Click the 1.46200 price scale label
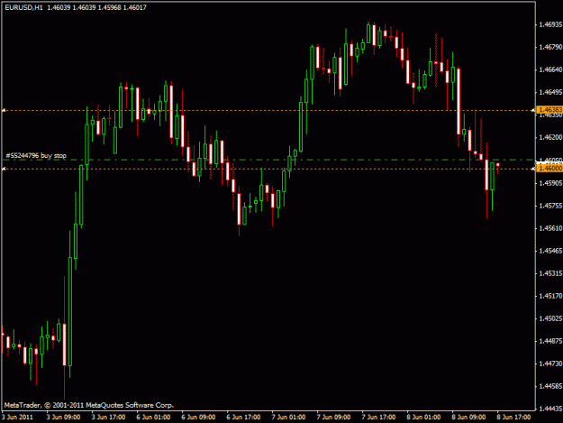Image resolution: width=563 pixels, height=423 pixels. [x=550, y=137]
